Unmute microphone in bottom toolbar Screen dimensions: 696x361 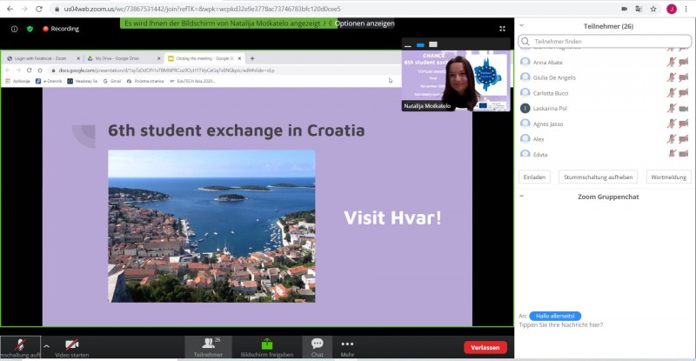(x=20, y=347)
